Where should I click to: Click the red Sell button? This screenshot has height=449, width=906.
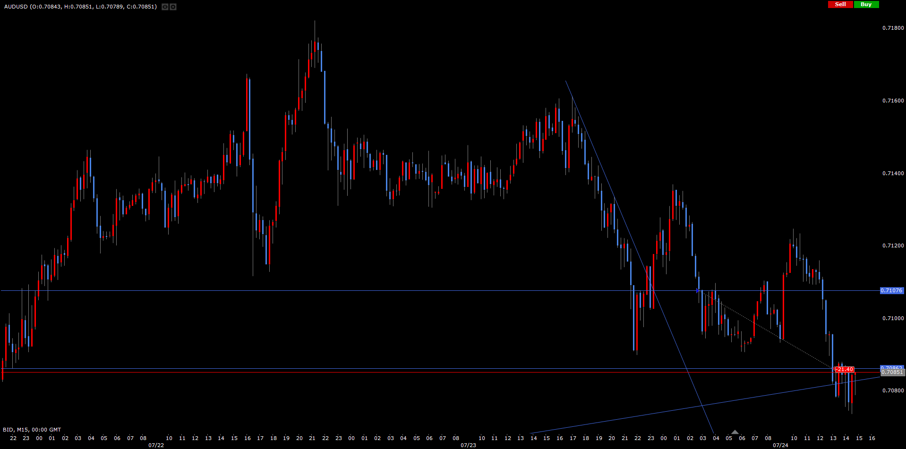[840, 4]
